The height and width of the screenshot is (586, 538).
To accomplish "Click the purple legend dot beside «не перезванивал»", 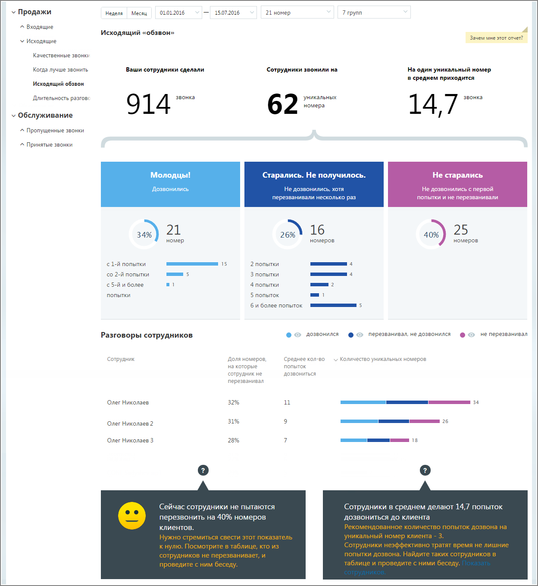I will [x=463, y=335].
